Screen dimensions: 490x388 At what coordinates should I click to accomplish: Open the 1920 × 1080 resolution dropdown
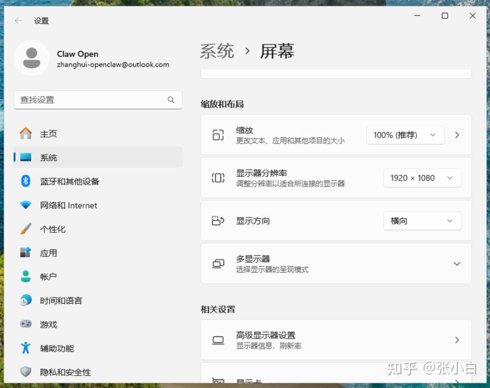(422, 178)
